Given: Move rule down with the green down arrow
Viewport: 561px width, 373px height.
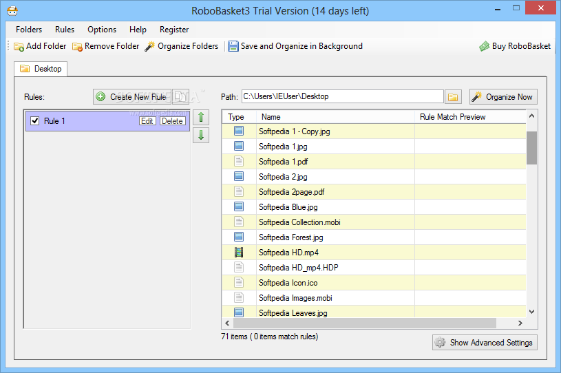Looking at the screenshot, I should click(201, 135).
